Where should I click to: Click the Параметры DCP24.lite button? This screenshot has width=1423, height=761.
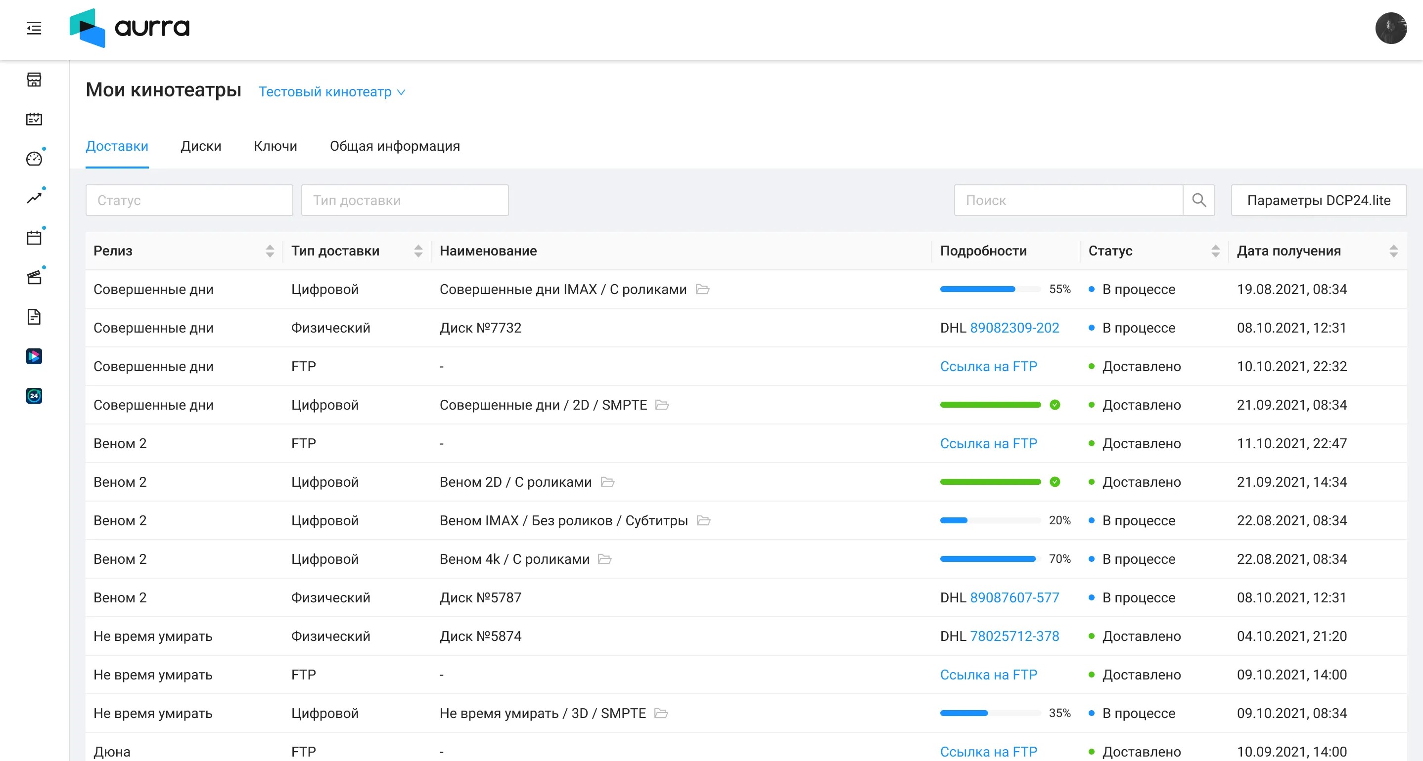[x=1319, y=200]
